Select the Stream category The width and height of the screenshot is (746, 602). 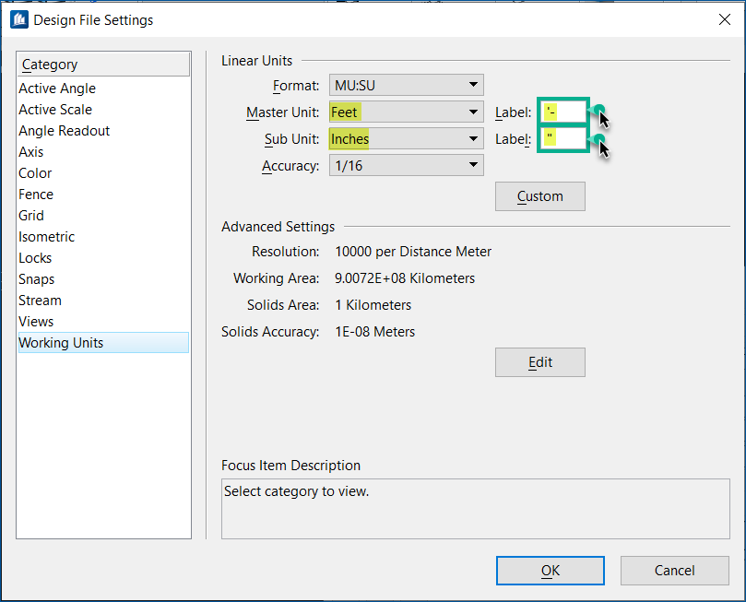coord(103,300)
